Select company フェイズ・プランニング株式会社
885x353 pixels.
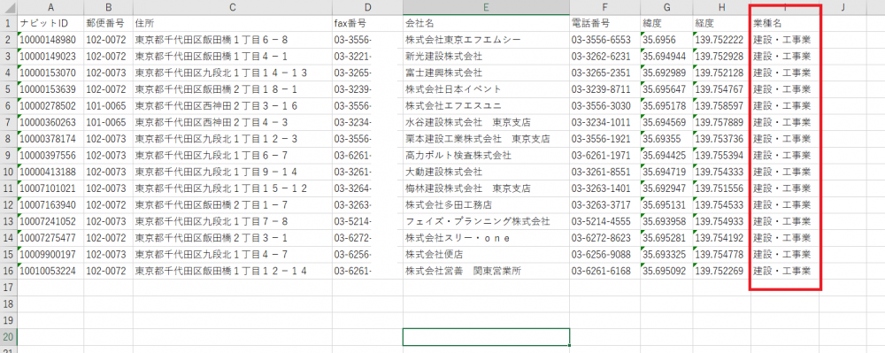[x=486, y=221]
